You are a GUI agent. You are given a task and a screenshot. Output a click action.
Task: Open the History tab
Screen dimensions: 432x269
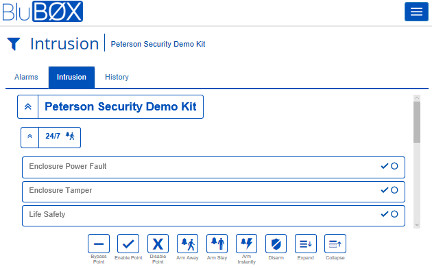click(x=117, y=77)
